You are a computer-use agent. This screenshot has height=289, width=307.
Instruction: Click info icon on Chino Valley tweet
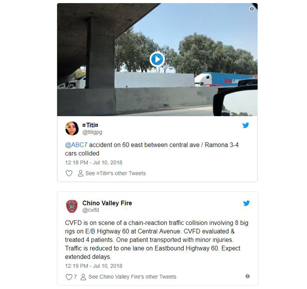pos(248,276)
